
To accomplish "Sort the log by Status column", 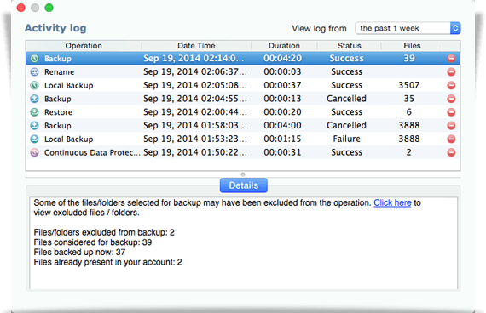I will (349, 46).
